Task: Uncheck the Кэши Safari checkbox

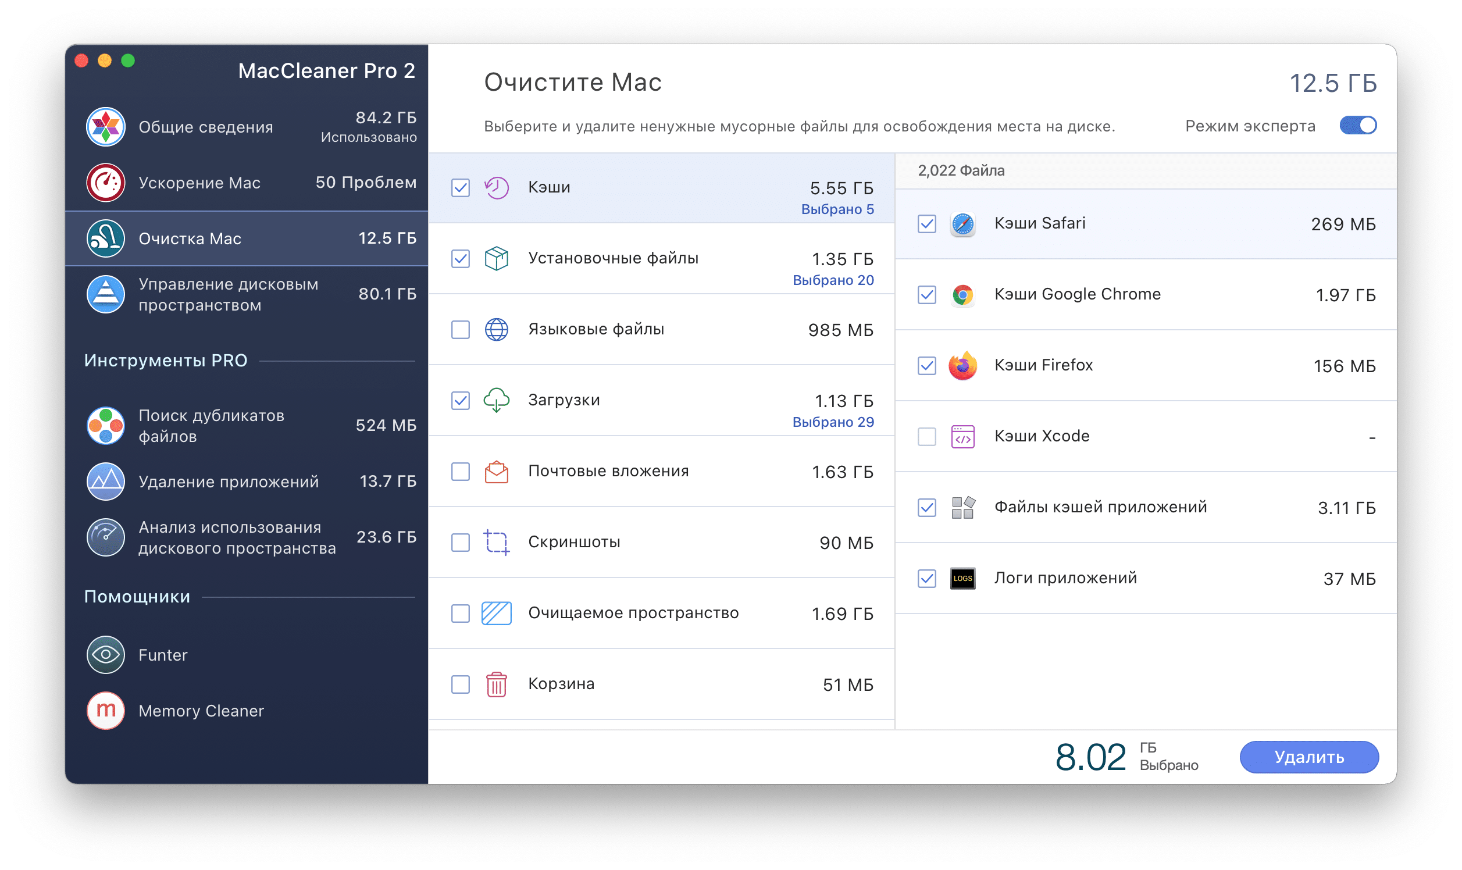Action: pyautogui.click(x=926, y=223)
